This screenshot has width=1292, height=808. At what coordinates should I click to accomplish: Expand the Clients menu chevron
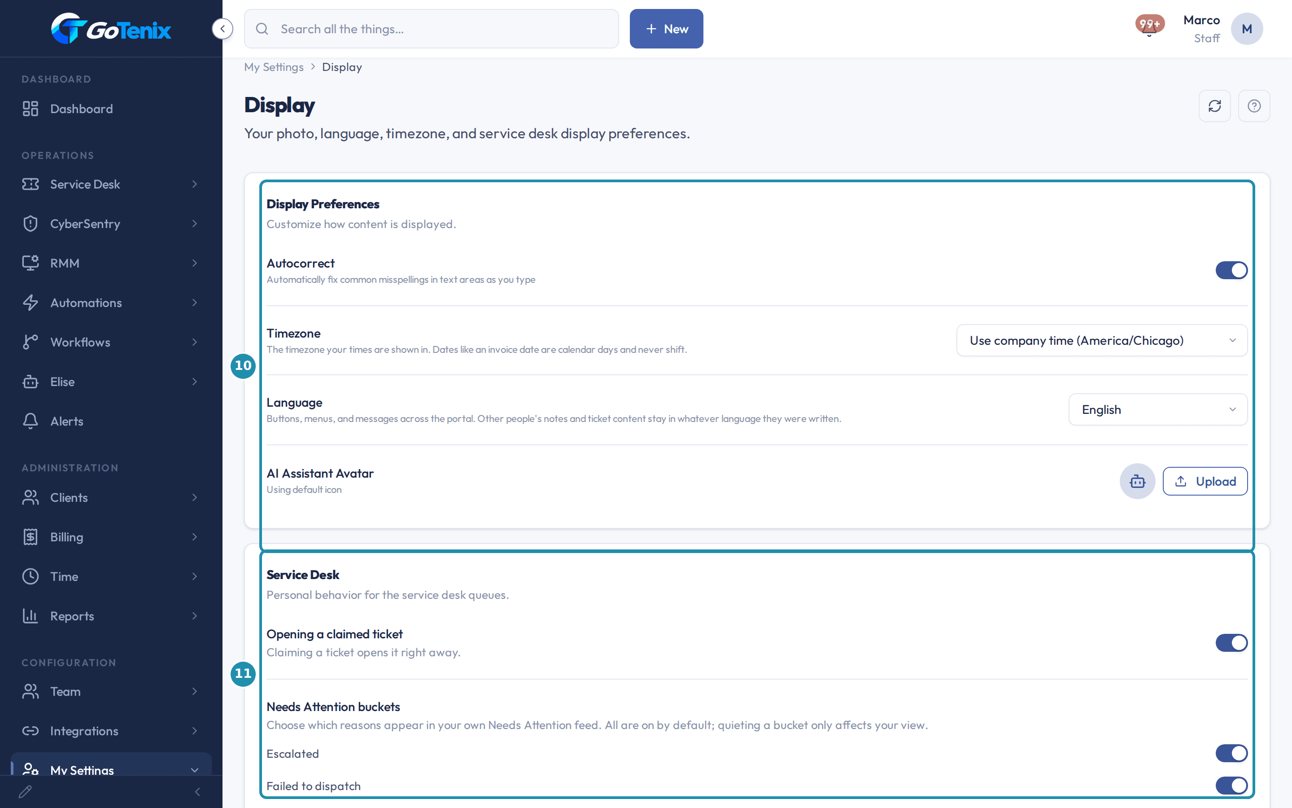point(194,497)
